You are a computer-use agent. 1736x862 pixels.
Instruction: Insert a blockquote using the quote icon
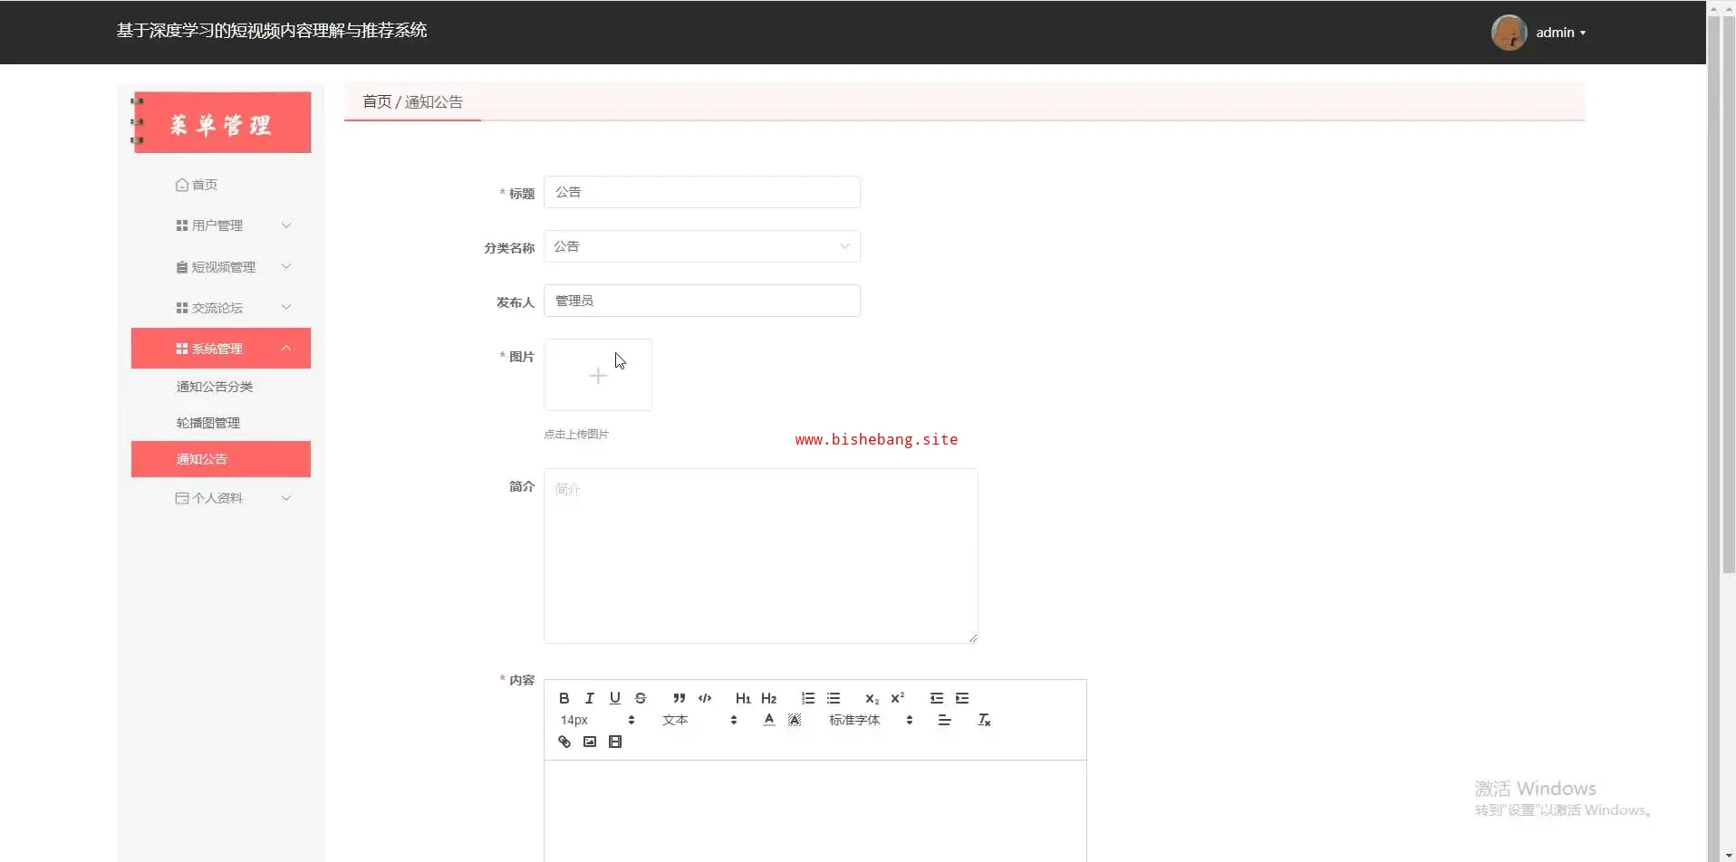pos(679,698)
